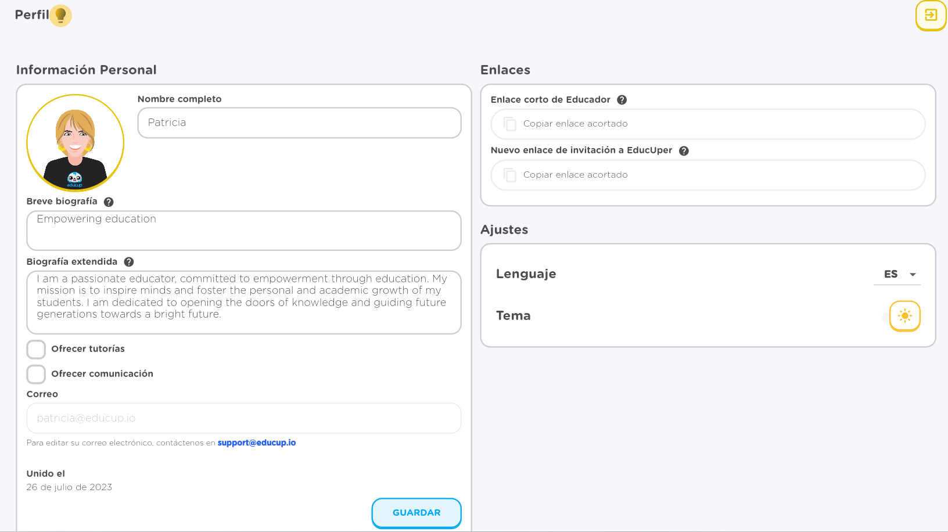This screenshot has width=948, height=532.
Task: Copy the educator short link via copy icon
Action: (x=510, y=124)
